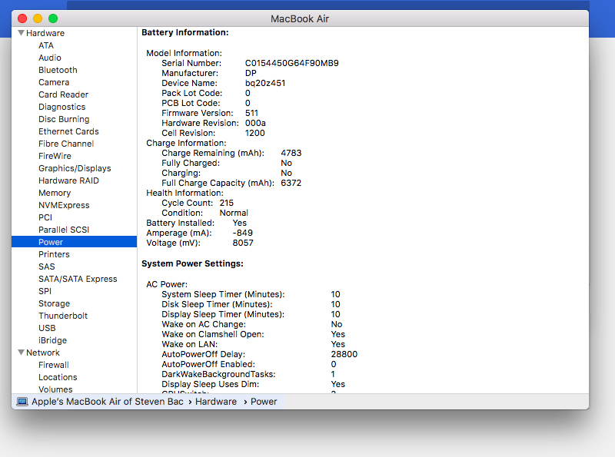The width and height of the screenshot is (615, 457).
Task: Select the highlighted Power item
Action: coord(51,242)
